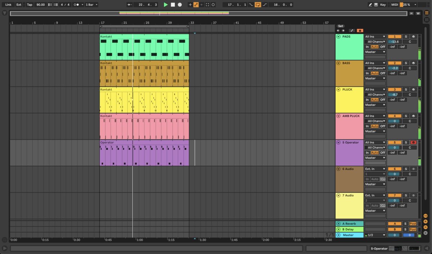Open PADS track All Ins input dropdown
The width and height of the screenshot is (432, 254).
pyautogui.click(x=375, y=37)
